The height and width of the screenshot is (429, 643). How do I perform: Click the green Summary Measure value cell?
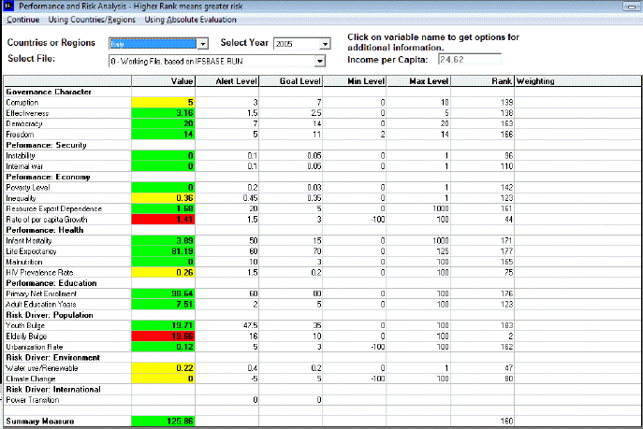[163, 422]
